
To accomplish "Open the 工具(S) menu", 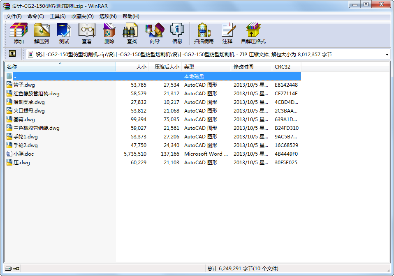I will tap(58, 16).
